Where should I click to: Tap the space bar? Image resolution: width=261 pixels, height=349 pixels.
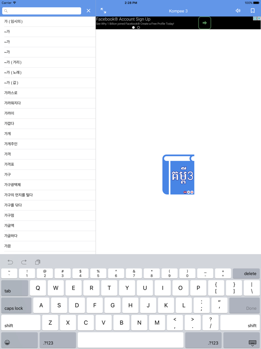pyautogui.click(x=130, y=340)
